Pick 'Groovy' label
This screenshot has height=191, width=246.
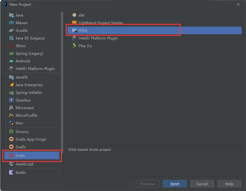22,132
